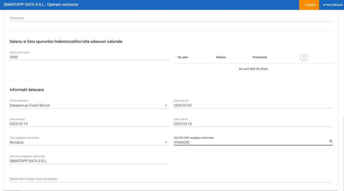Click the 'Nu sunt date de afișat' empty row
Viewport: 344px width, 191px height.
click(253, 69)
